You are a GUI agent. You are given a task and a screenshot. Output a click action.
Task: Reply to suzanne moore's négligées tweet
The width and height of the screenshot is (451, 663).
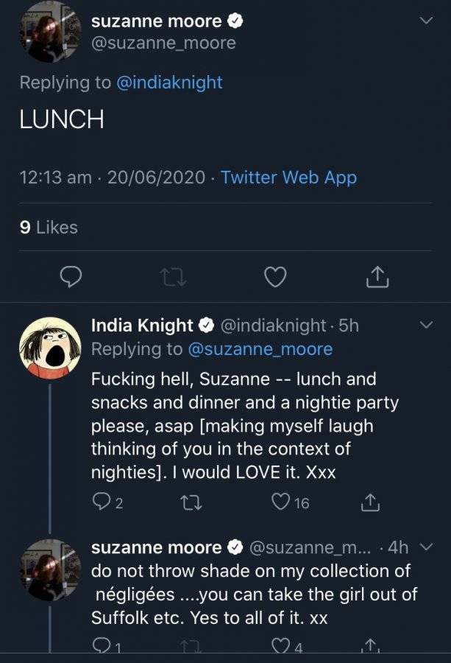(x=102, y=645)
